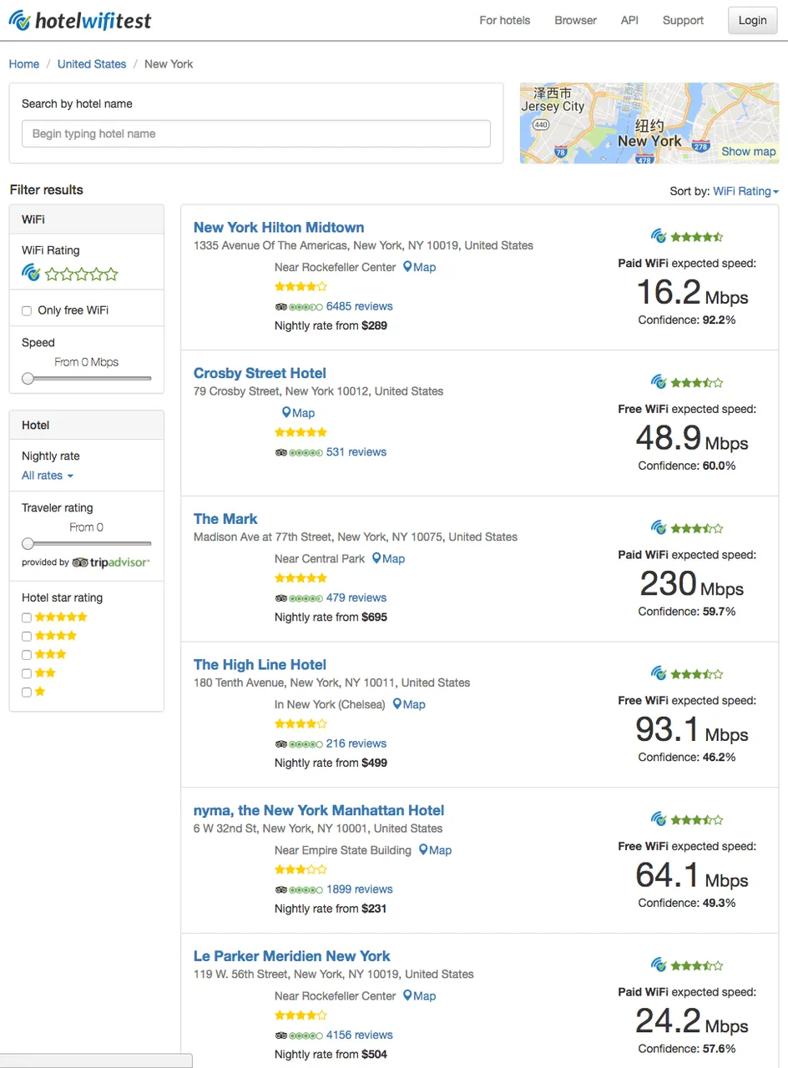Click the hotelwifitest logo icon
This screenshot has width=788, height=1068.
pyautogui.click(x=20, y=20)
